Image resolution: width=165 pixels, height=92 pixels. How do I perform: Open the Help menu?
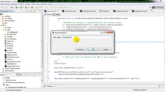(x=50, y=4)
